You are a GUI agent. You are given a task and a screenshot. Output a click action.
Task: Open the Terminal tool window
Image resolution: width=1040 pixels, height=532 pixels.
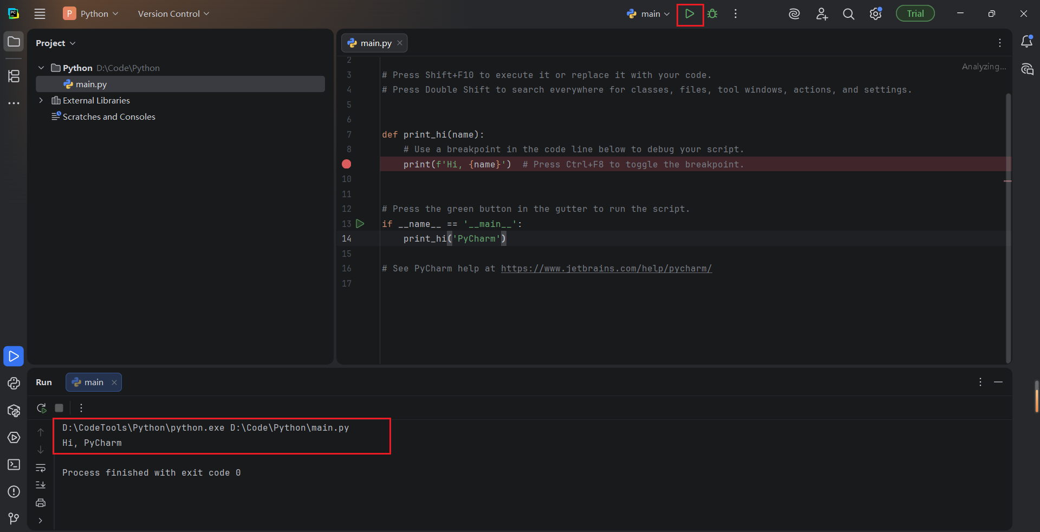point(14,465)
